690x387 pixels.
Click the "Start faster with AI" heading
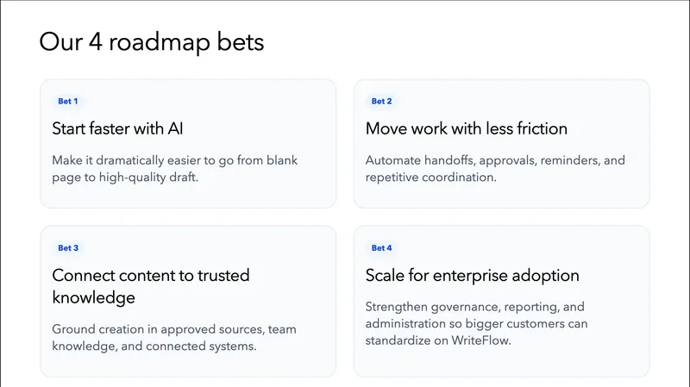tap(117, 129)
